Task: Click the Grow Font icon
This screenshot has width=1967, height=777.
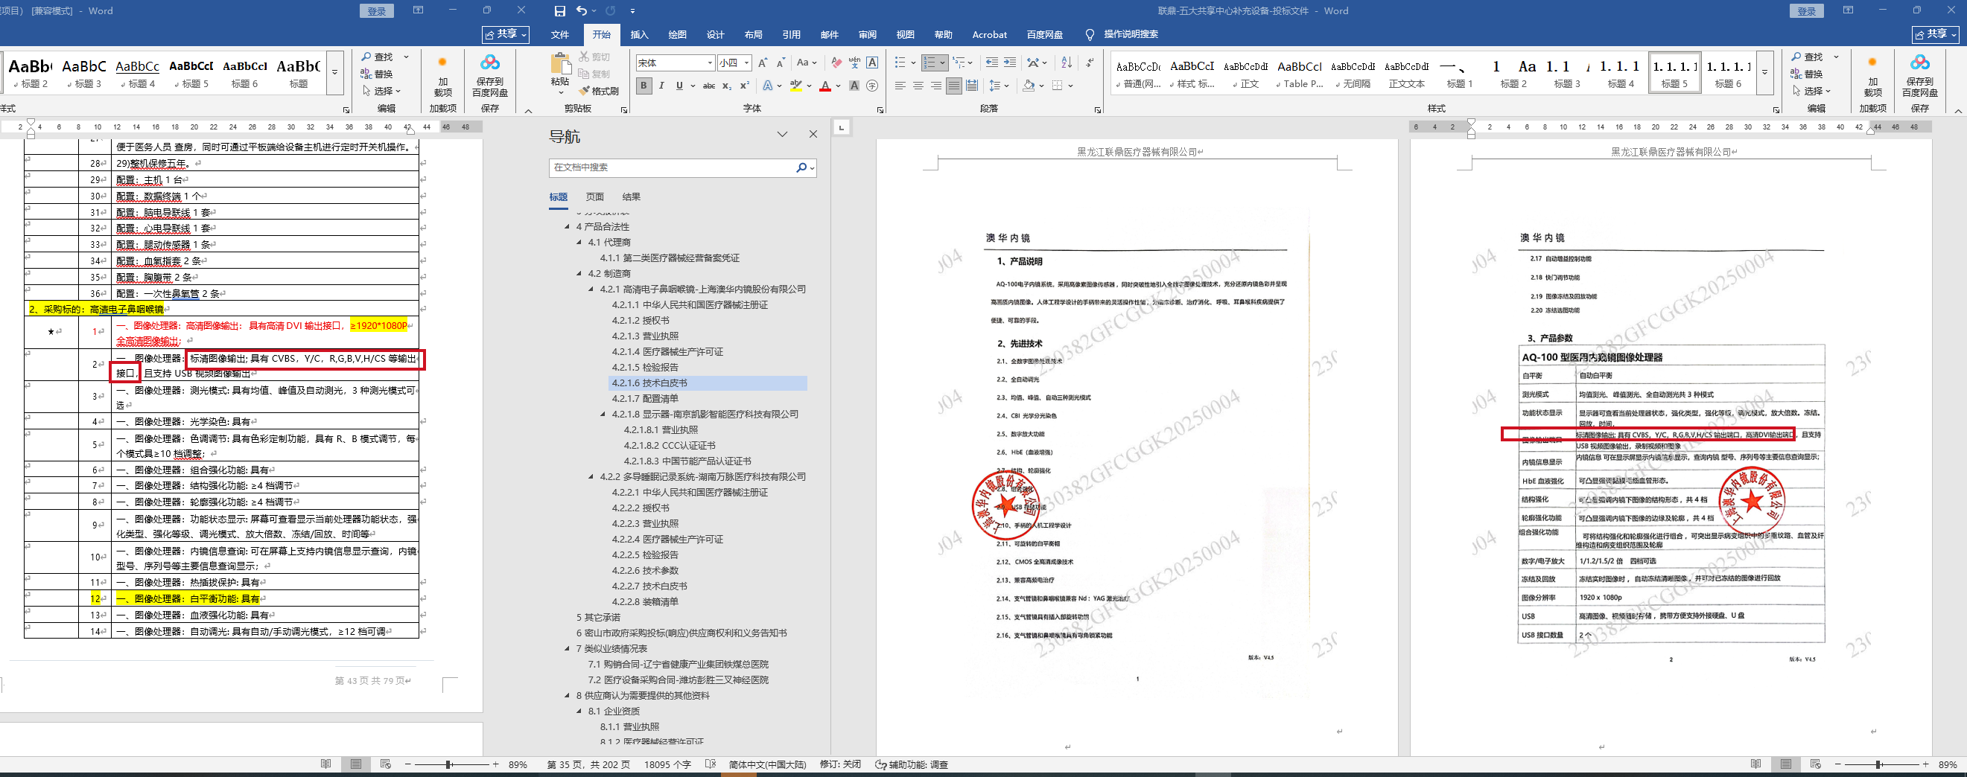Action: 762,63
